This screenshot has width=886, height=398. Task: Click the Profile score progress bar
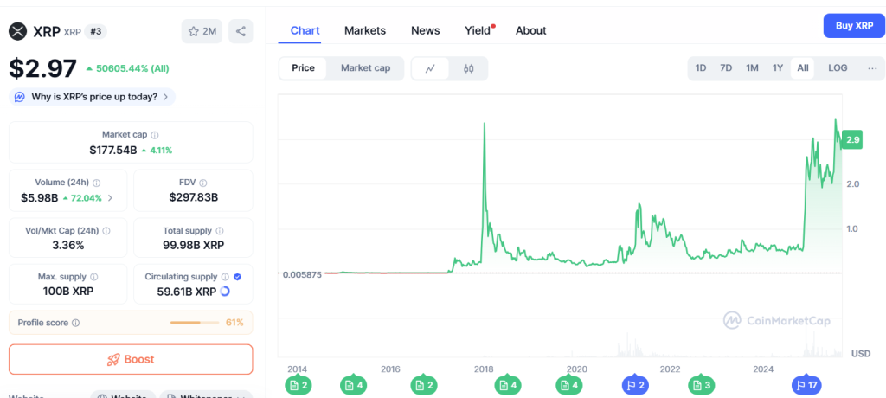tap(195, 323)
